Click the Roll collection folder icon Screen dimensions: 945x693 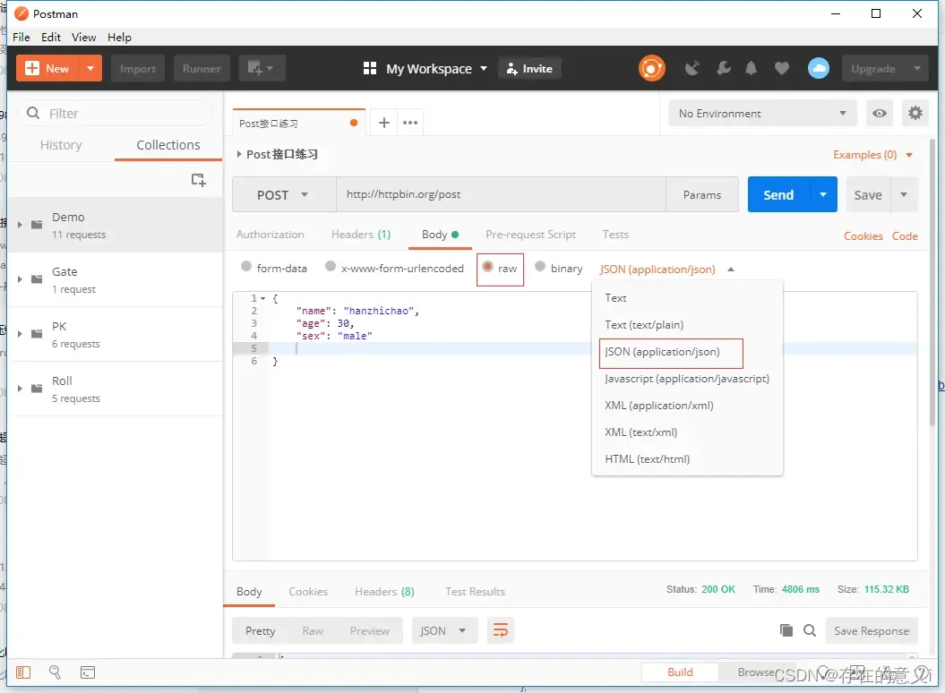37,389
